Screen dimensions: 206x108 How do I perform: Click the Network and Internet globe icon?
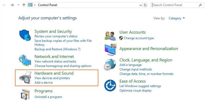pos(25,60)
